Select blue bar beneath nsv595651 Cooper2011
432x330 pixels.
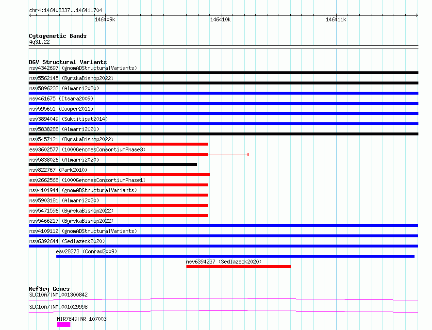(223, 114)
